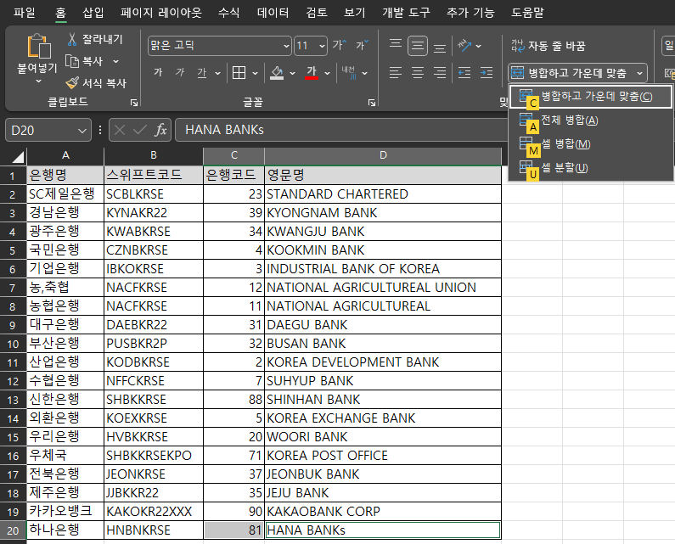Apply cell borders icon
The image size is (675, 544).
(239, 73)
